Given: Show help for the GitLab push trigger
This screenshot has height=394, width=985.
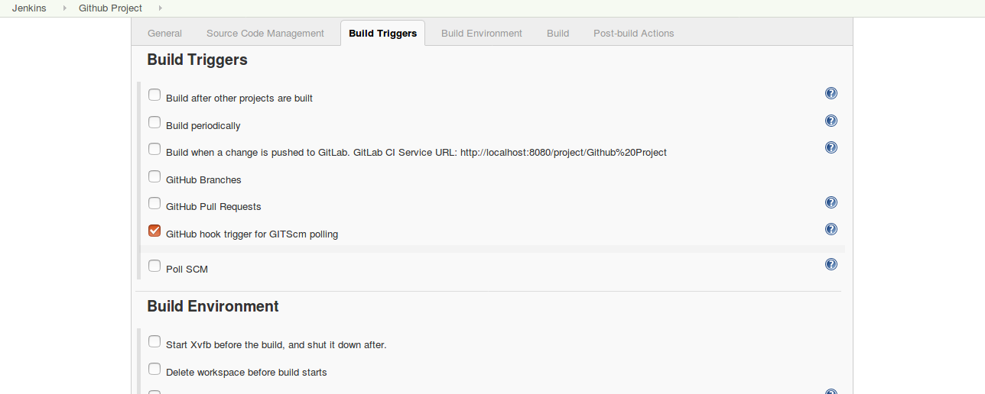Looking at the screenshot, I should (x=831, y=147).
